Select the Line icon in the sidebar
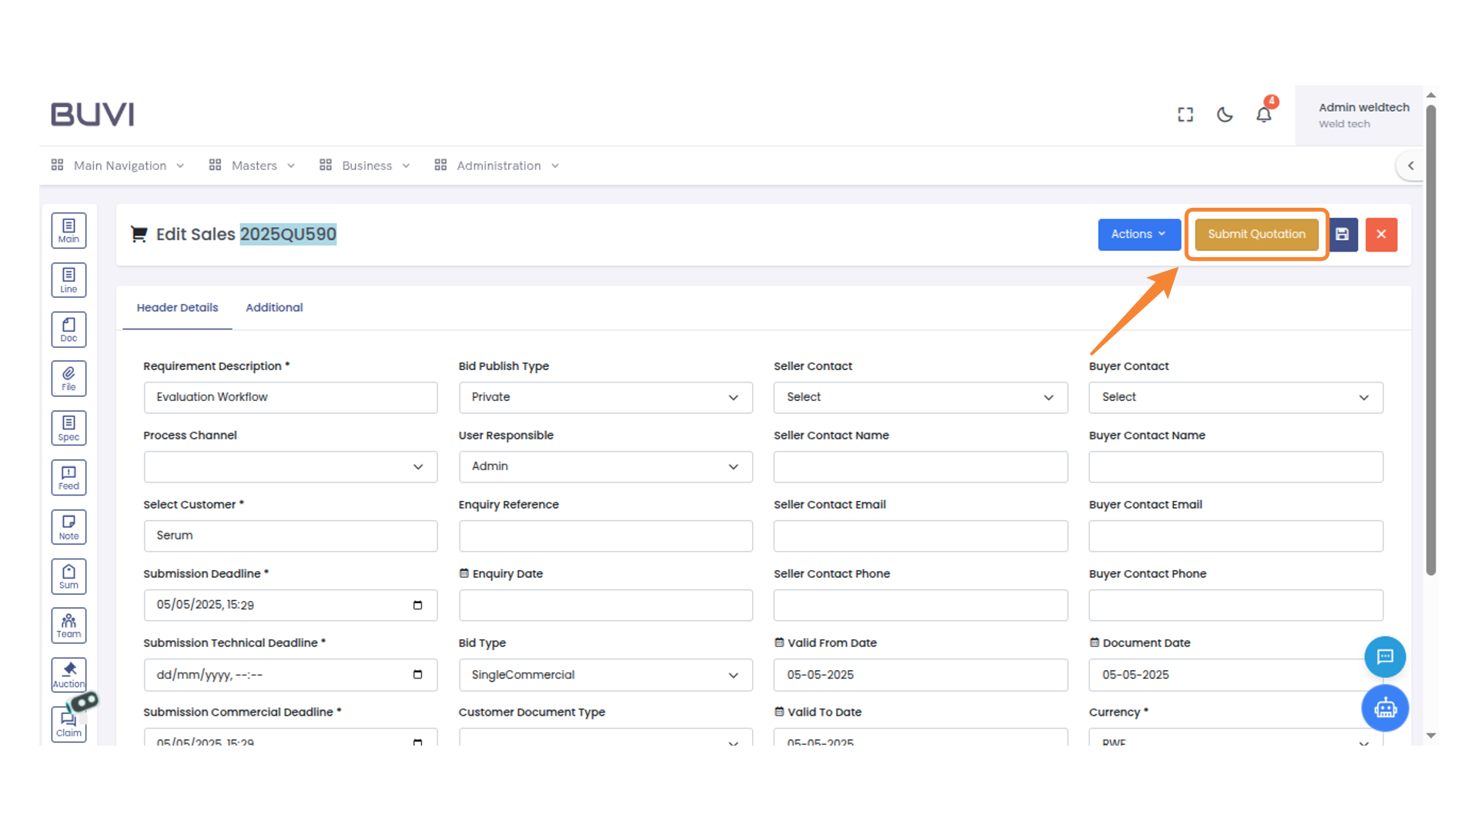1478x831 pixels. point(69,279)
